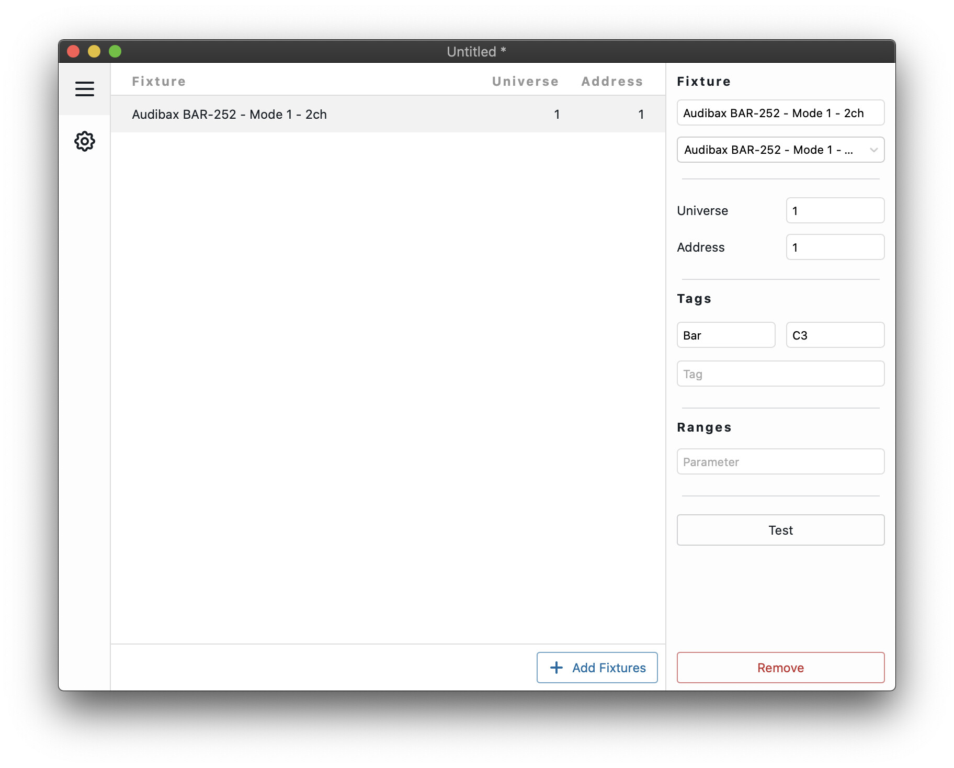Click the Bar tag field
Screen dimensions: 954x768
(x=725, y=335)
